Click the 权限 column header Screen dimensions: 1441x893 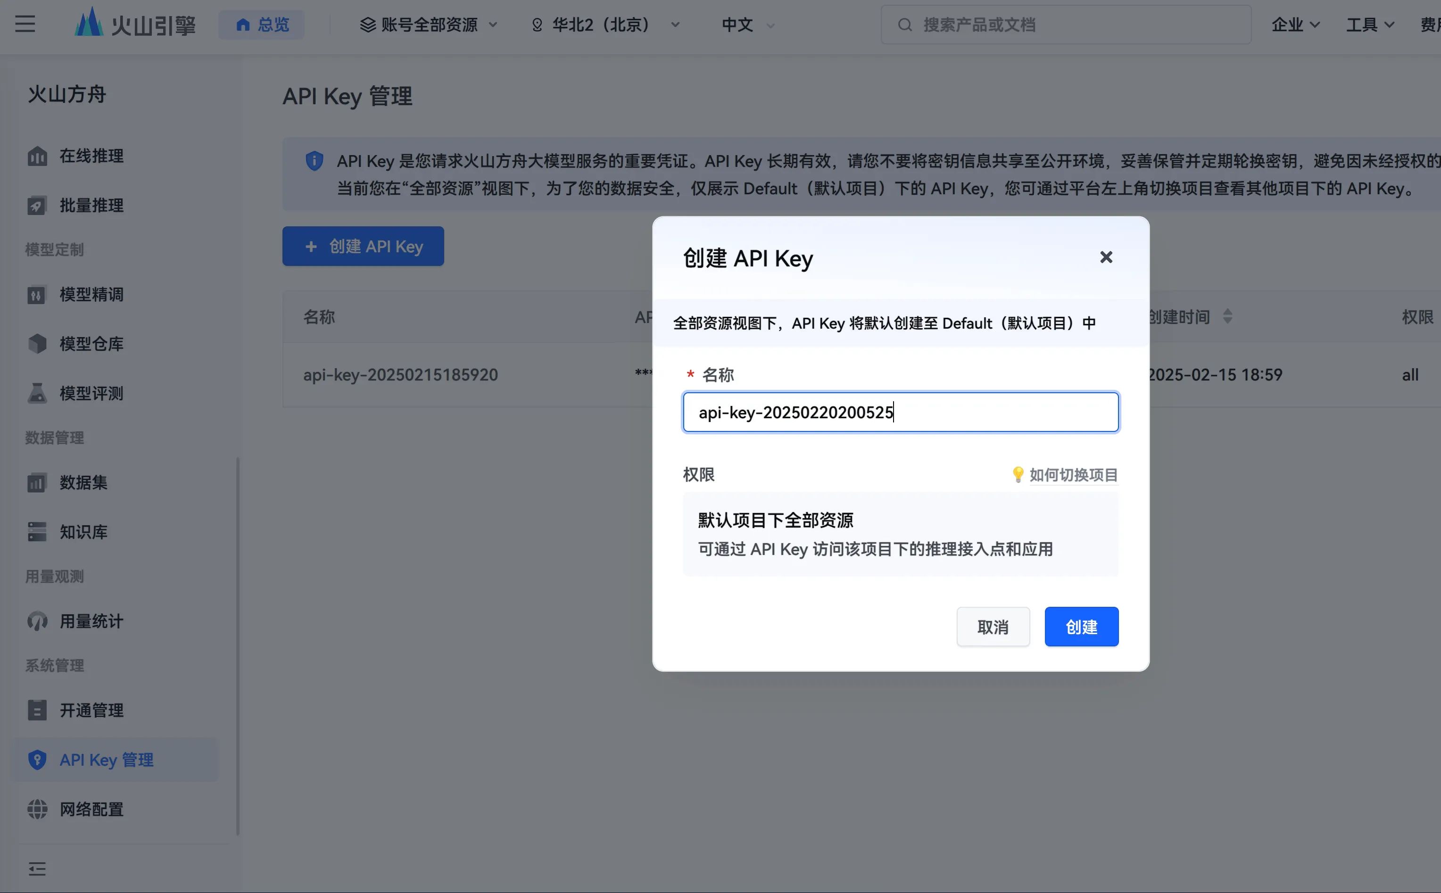[1417, 317]
